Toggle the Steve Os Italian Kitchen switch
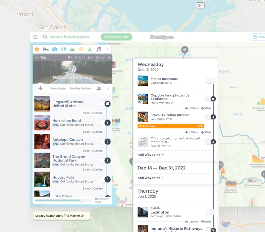The image size is (265, 232). (x=211, y=117)
